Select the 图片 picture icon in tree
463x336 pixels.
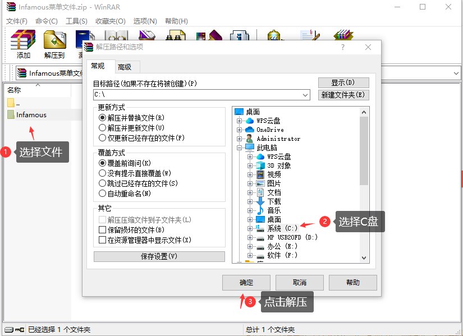click(x=260, y=183)
